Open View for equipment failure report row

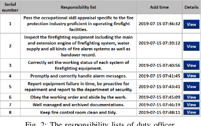[191, 87]
